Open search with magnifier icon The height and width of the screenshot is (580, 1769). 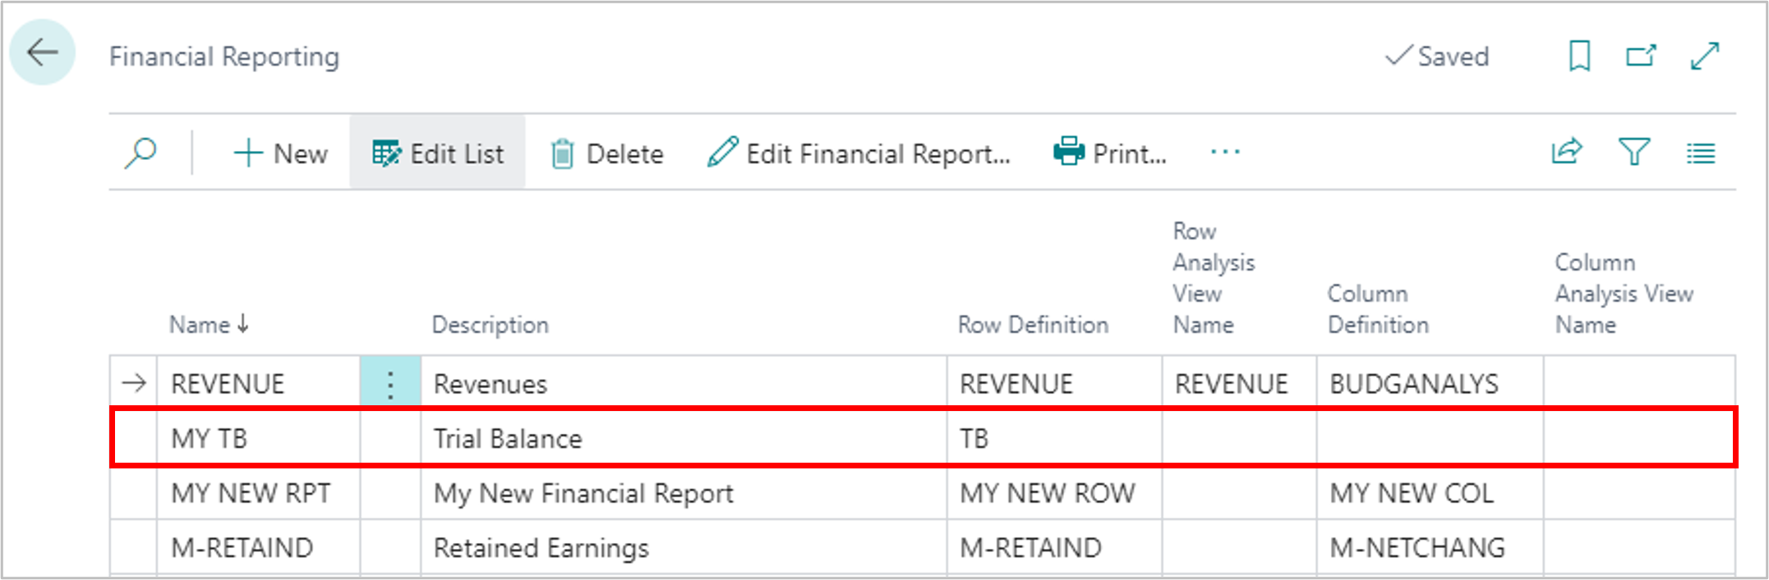[141, 153]
